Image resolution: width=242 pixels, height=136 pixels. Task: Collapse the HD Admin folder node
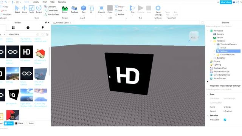coord(211,41)
